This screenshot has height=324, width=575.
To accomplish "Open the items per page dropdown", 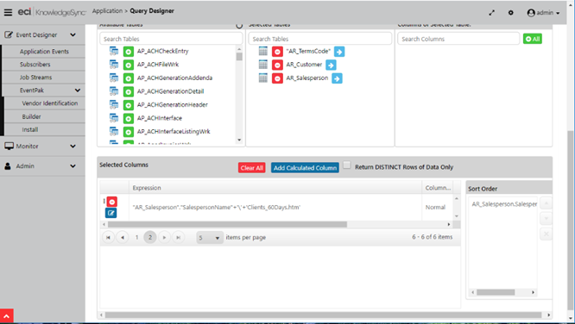I will pos(210,238).
